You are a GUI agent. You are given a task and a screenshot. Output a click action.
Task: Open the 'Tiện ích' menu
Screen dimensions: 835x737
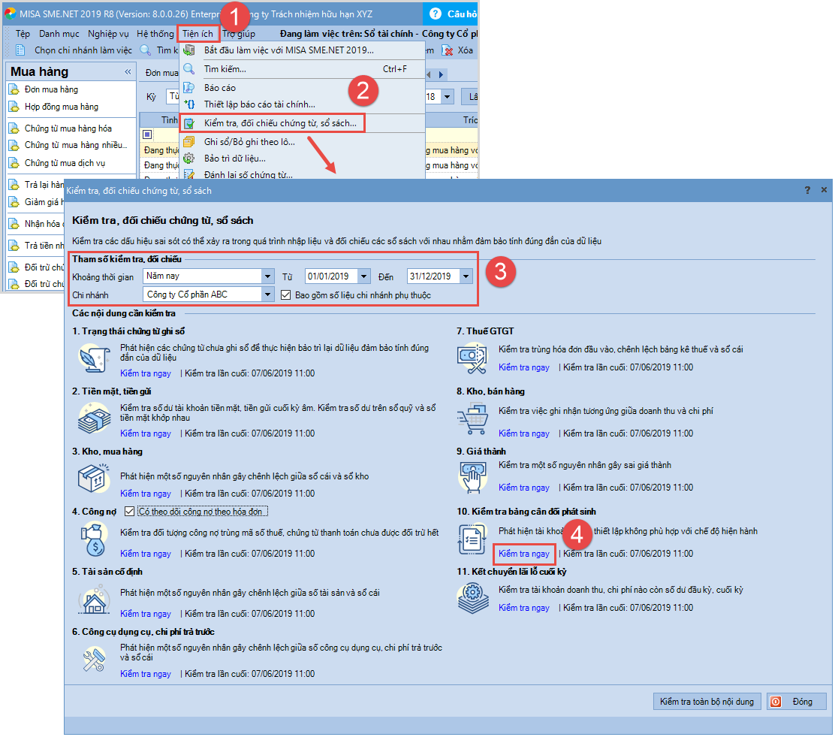pyautogui.click(x=198, y=34)
